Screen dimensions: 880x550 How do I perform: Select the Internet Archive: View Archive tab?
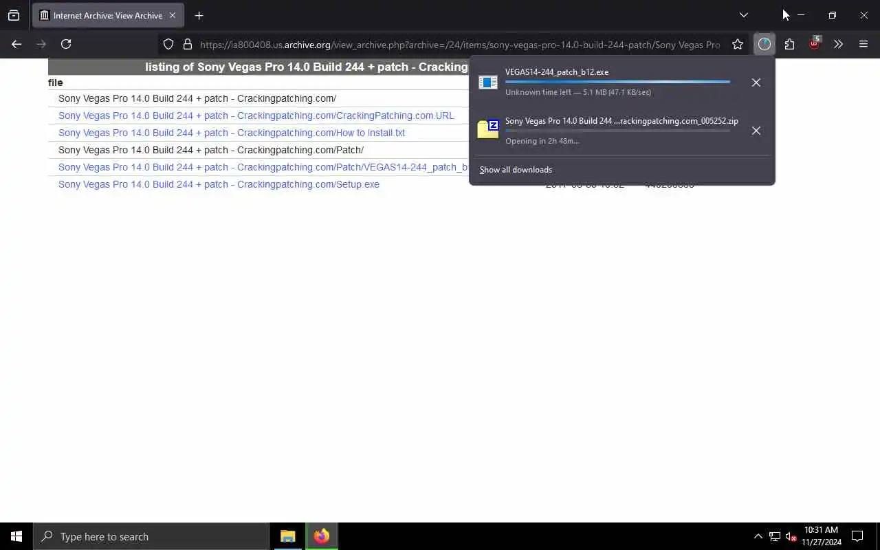tap(108, 15)
